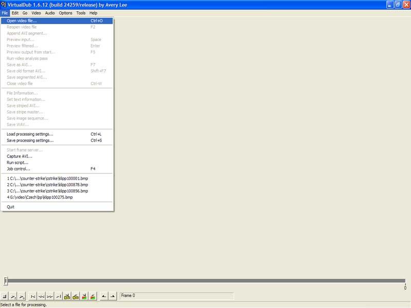Screen dimensions: 411x308
Task: Click the VirtualDub title bar icon
Action: (4, 5)
